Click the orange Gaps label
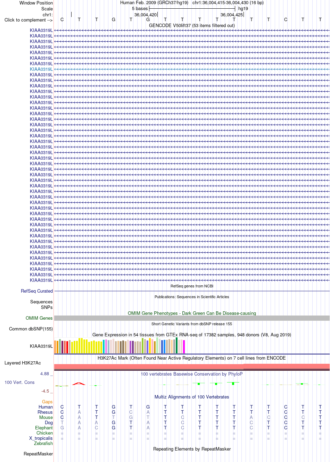This screenshot has height=462, width=330. [47, 402]
